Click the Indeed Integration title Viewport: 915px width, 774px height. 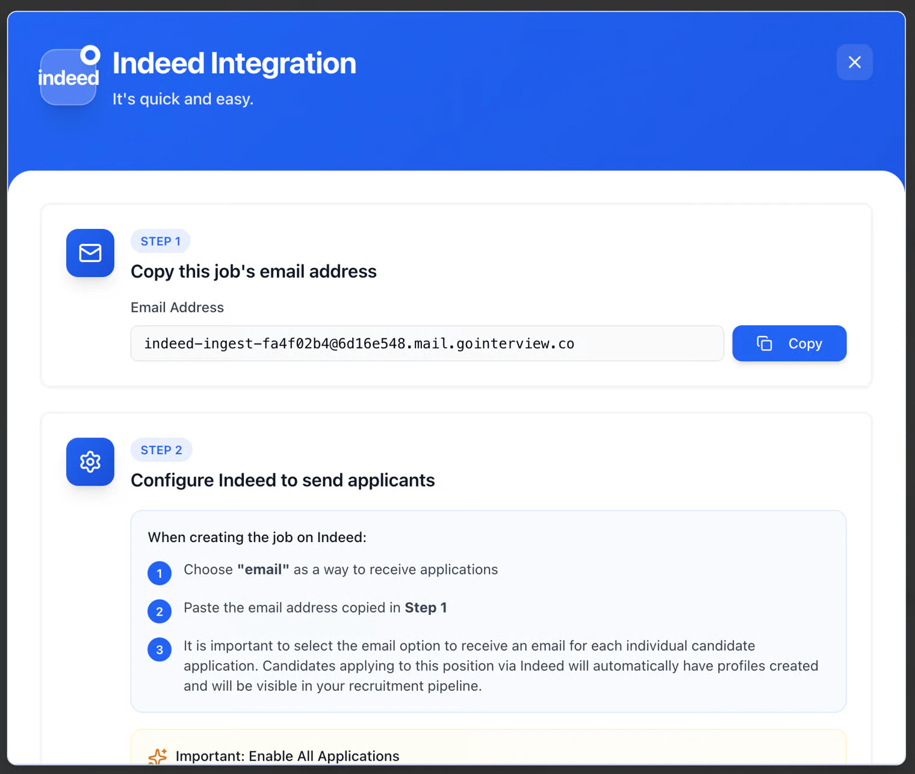click(x=234, y=63)
